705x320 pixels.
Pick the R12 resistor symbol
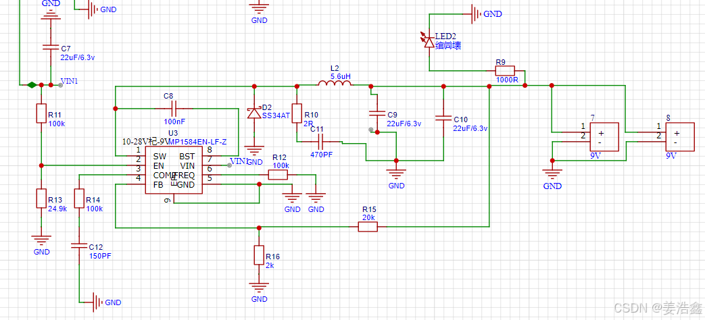coord(278,175)
